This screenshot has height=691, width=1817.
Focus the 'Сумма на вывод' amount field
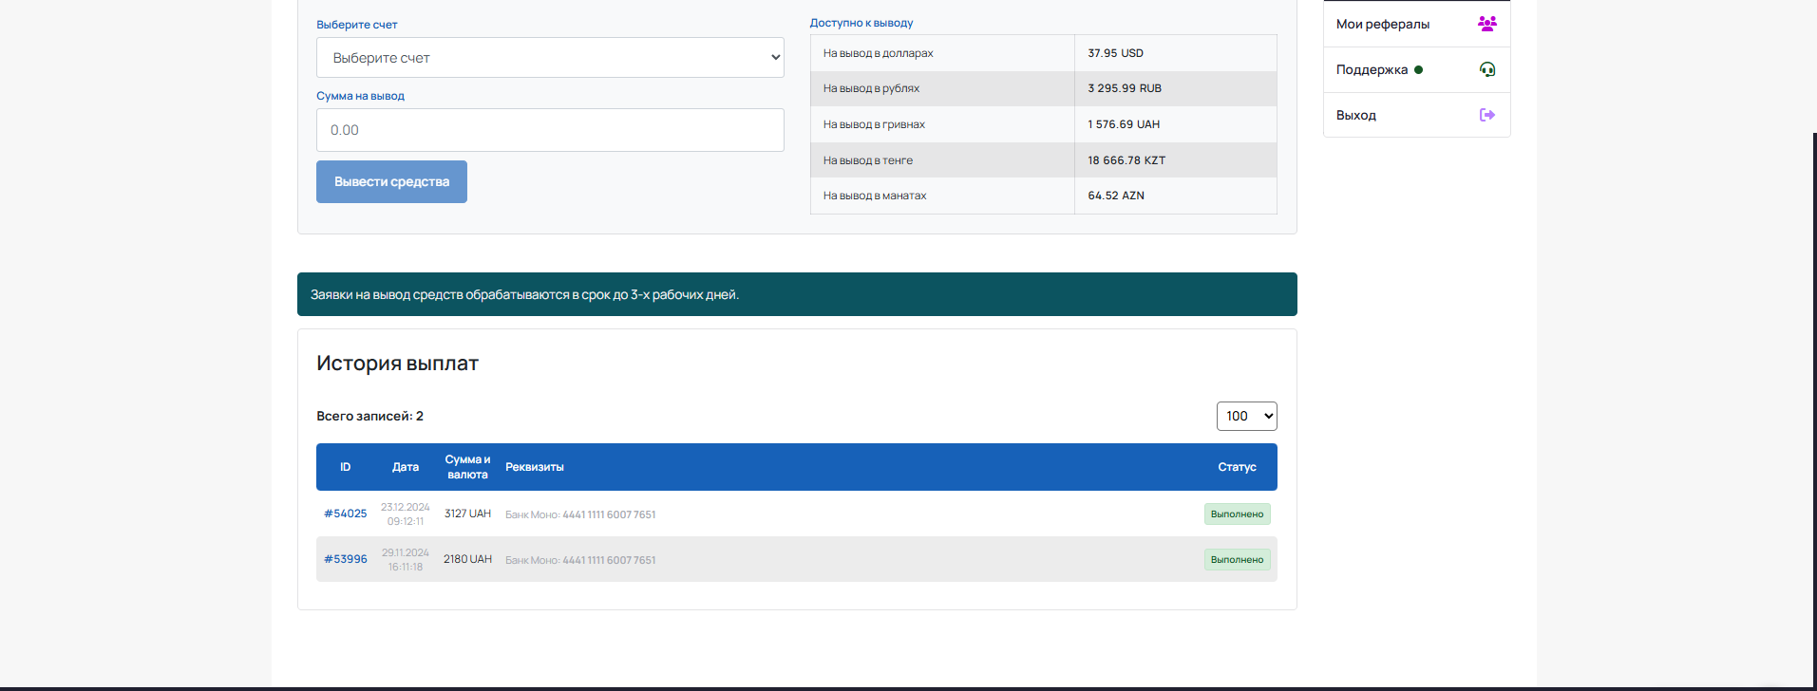coord(550,130)
